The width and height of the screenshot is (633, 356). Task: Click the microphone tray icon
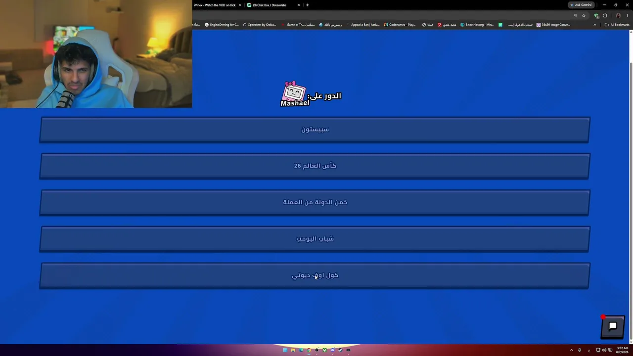tap(580, 350)
